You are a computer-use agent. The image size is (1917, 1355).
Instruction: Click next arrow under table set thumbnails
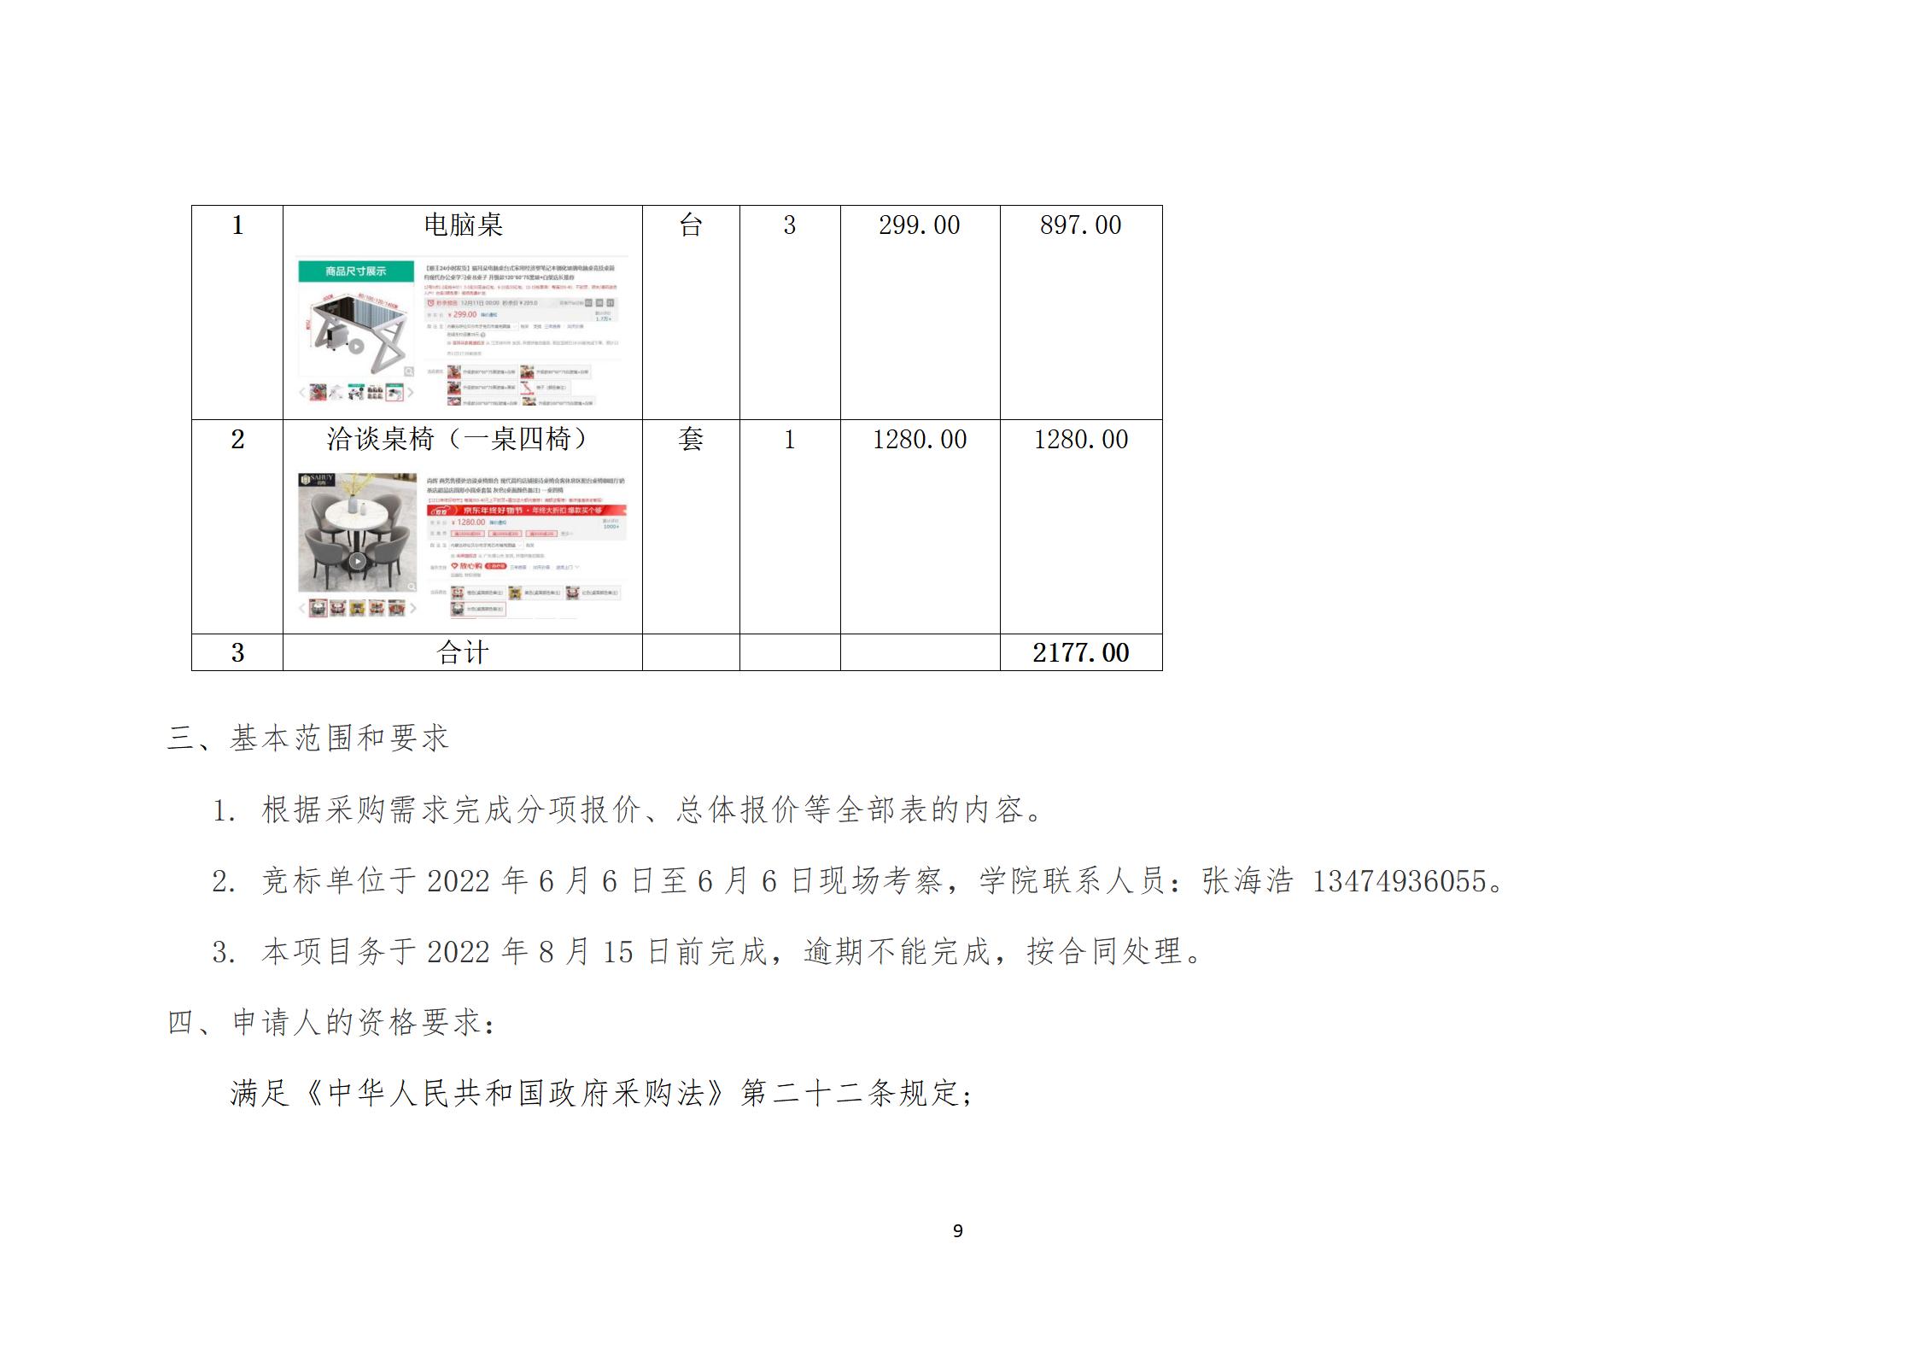413,608
